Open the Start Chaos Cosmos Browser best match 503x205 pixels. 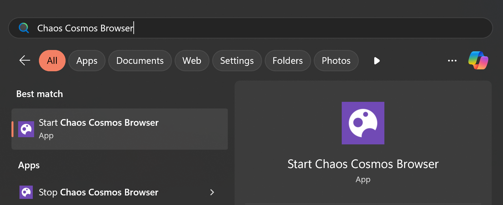pyautogui.click(x=120, y=129)
